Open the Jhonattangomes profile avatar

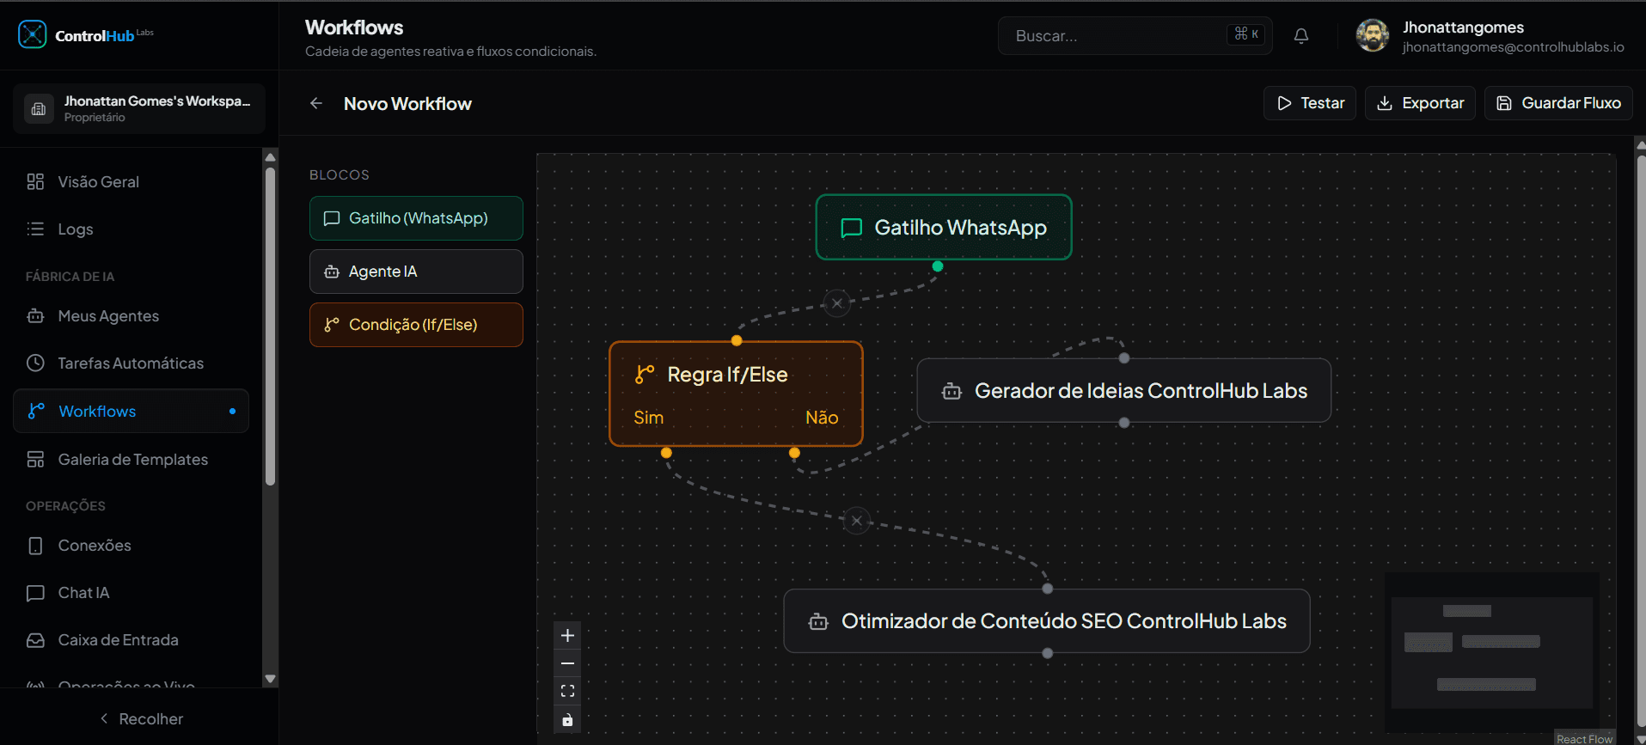(x=1373, y=35)
